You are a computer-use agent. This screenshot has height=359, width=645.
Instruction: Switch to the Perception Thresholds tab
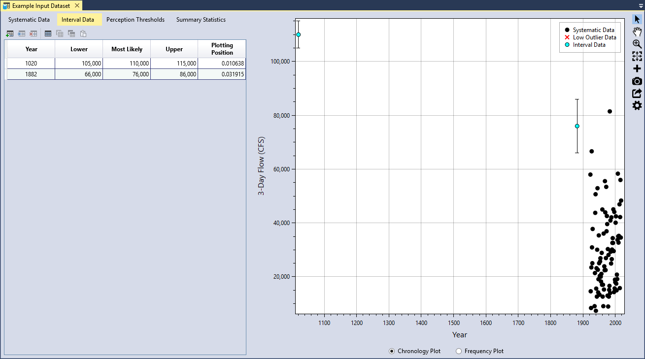136,20
